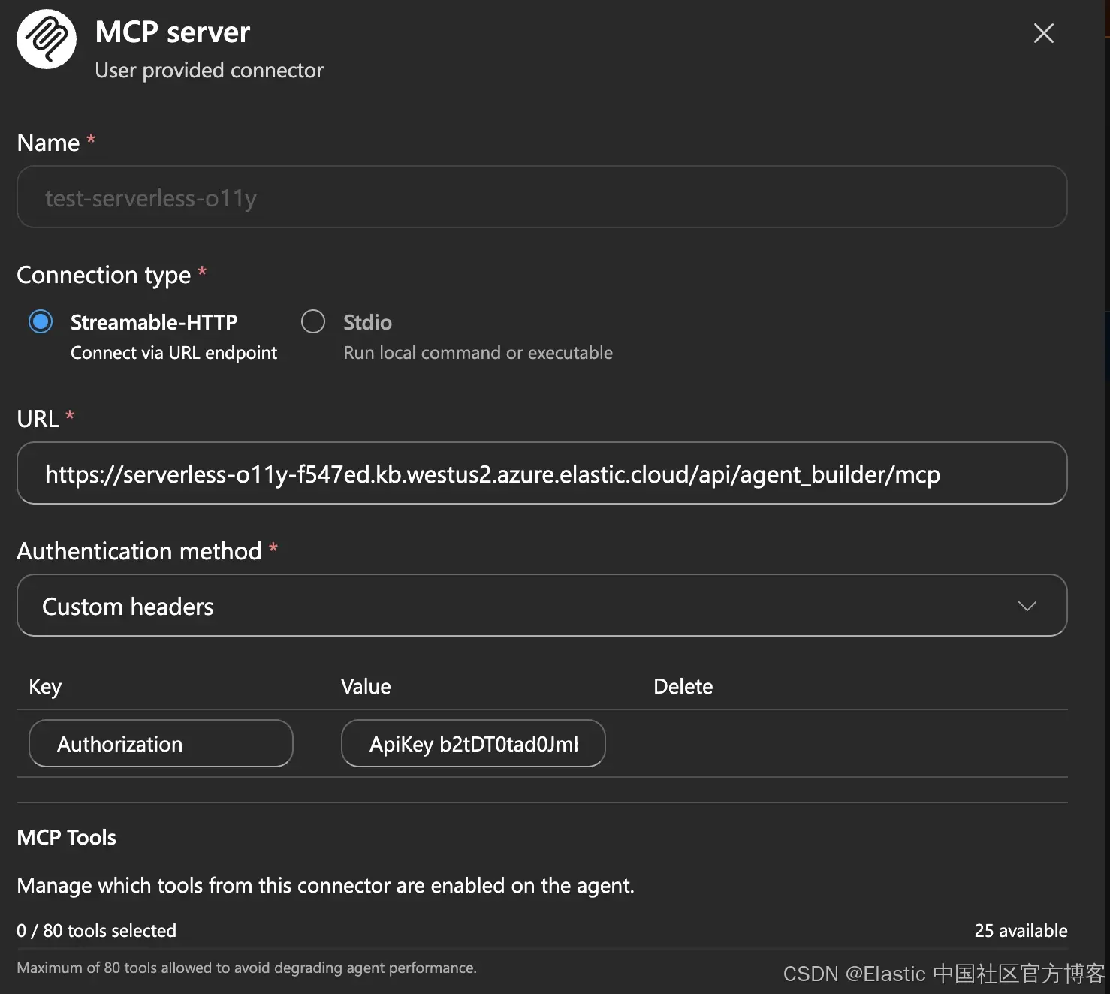Click 'Connect via URL endpoint' description
The height and width of the screenshot is (994, 1110).
click(x=173, y=353)
